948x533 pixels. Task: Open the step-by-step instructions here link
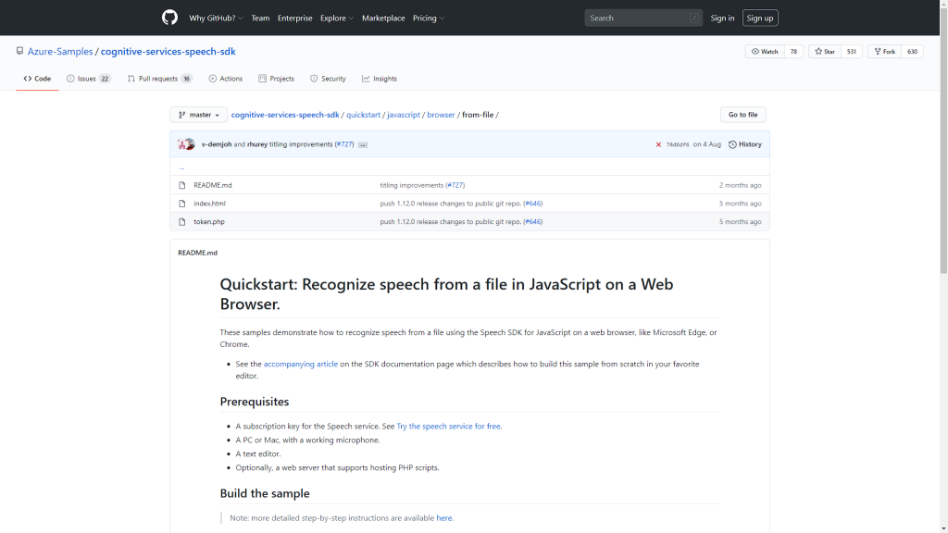pyautogui.click(x=443, y=518)
